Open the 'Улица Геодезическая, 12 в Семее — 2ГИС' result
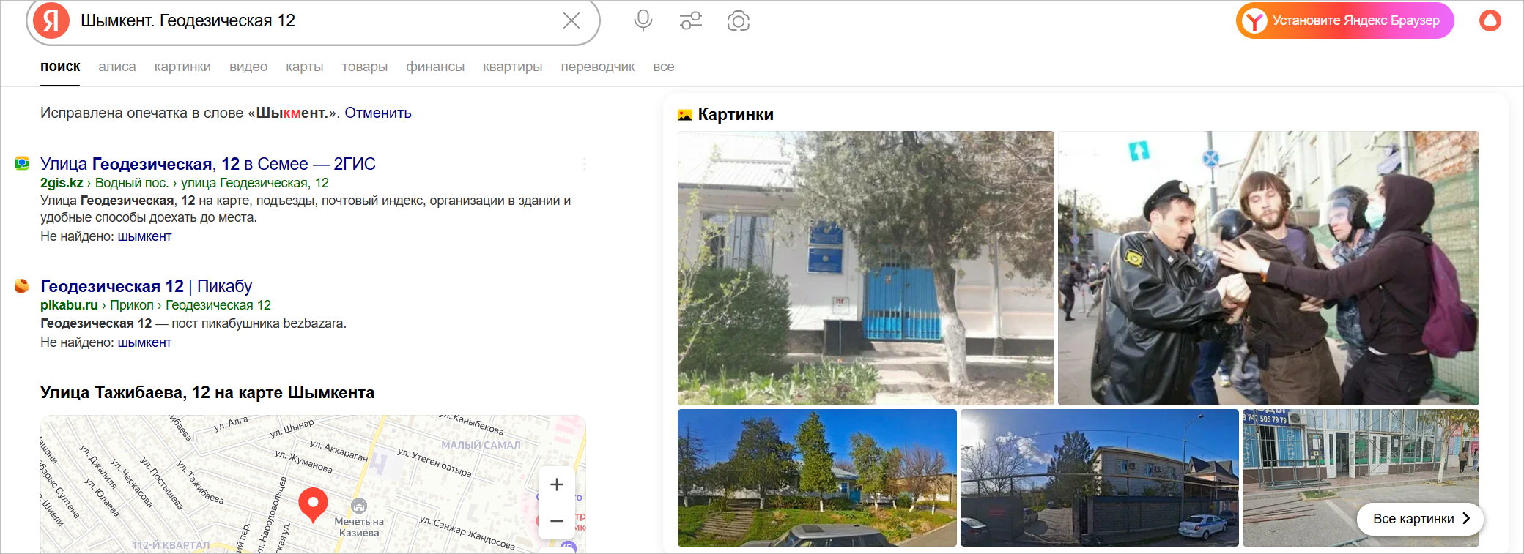The height and width of the screenshot is (554, 1524). 208,164
